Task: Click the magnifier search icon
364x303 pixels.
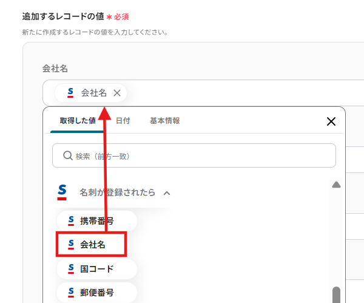Action: 68,155
